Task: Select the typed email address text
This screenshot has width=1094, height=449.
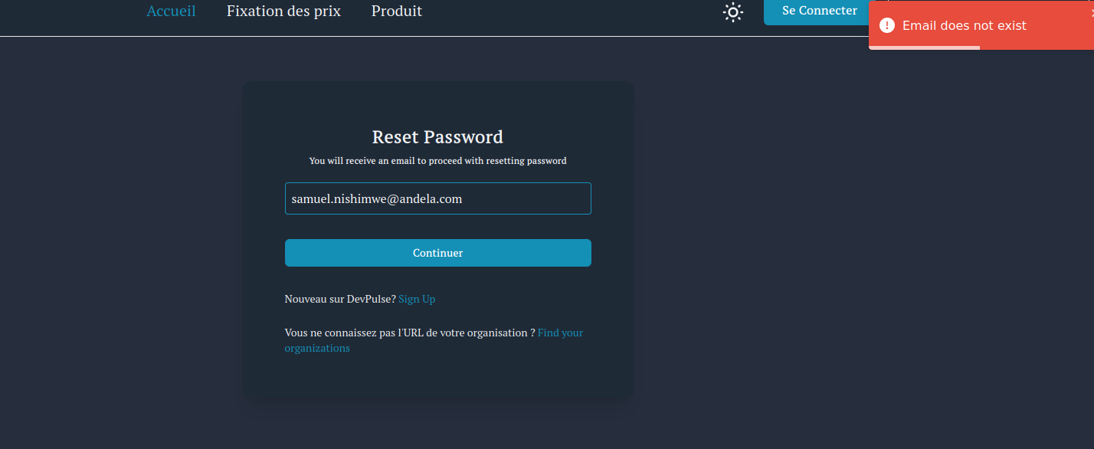Action: coord(375,198)
